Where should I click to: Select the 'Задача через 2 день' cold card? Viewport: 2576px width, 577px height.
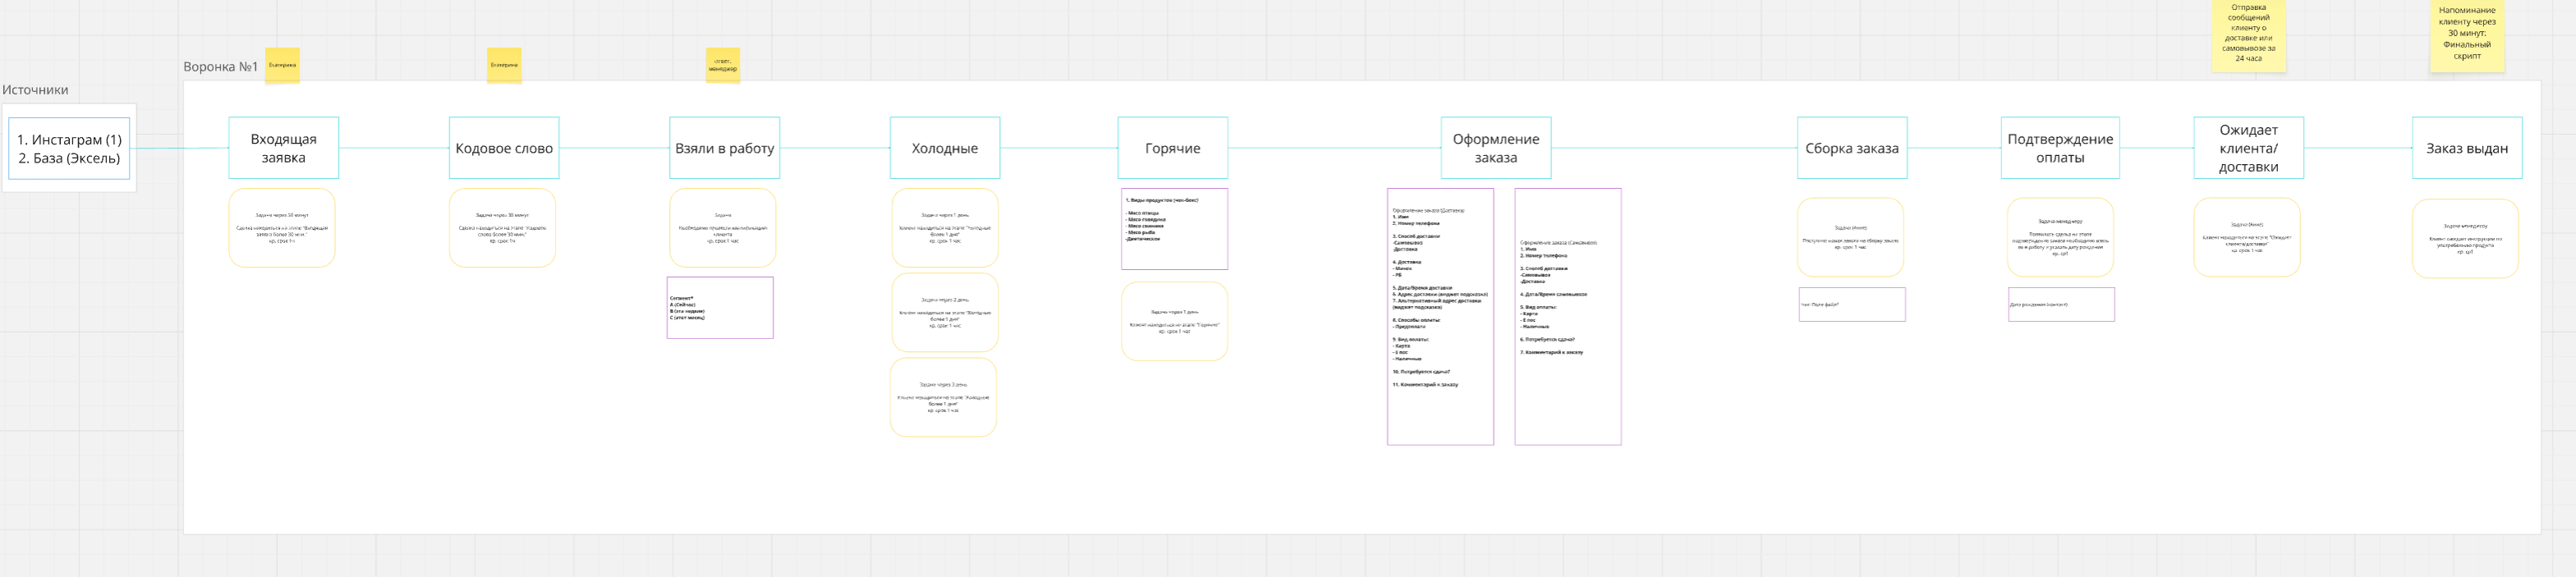click(945, 313)
